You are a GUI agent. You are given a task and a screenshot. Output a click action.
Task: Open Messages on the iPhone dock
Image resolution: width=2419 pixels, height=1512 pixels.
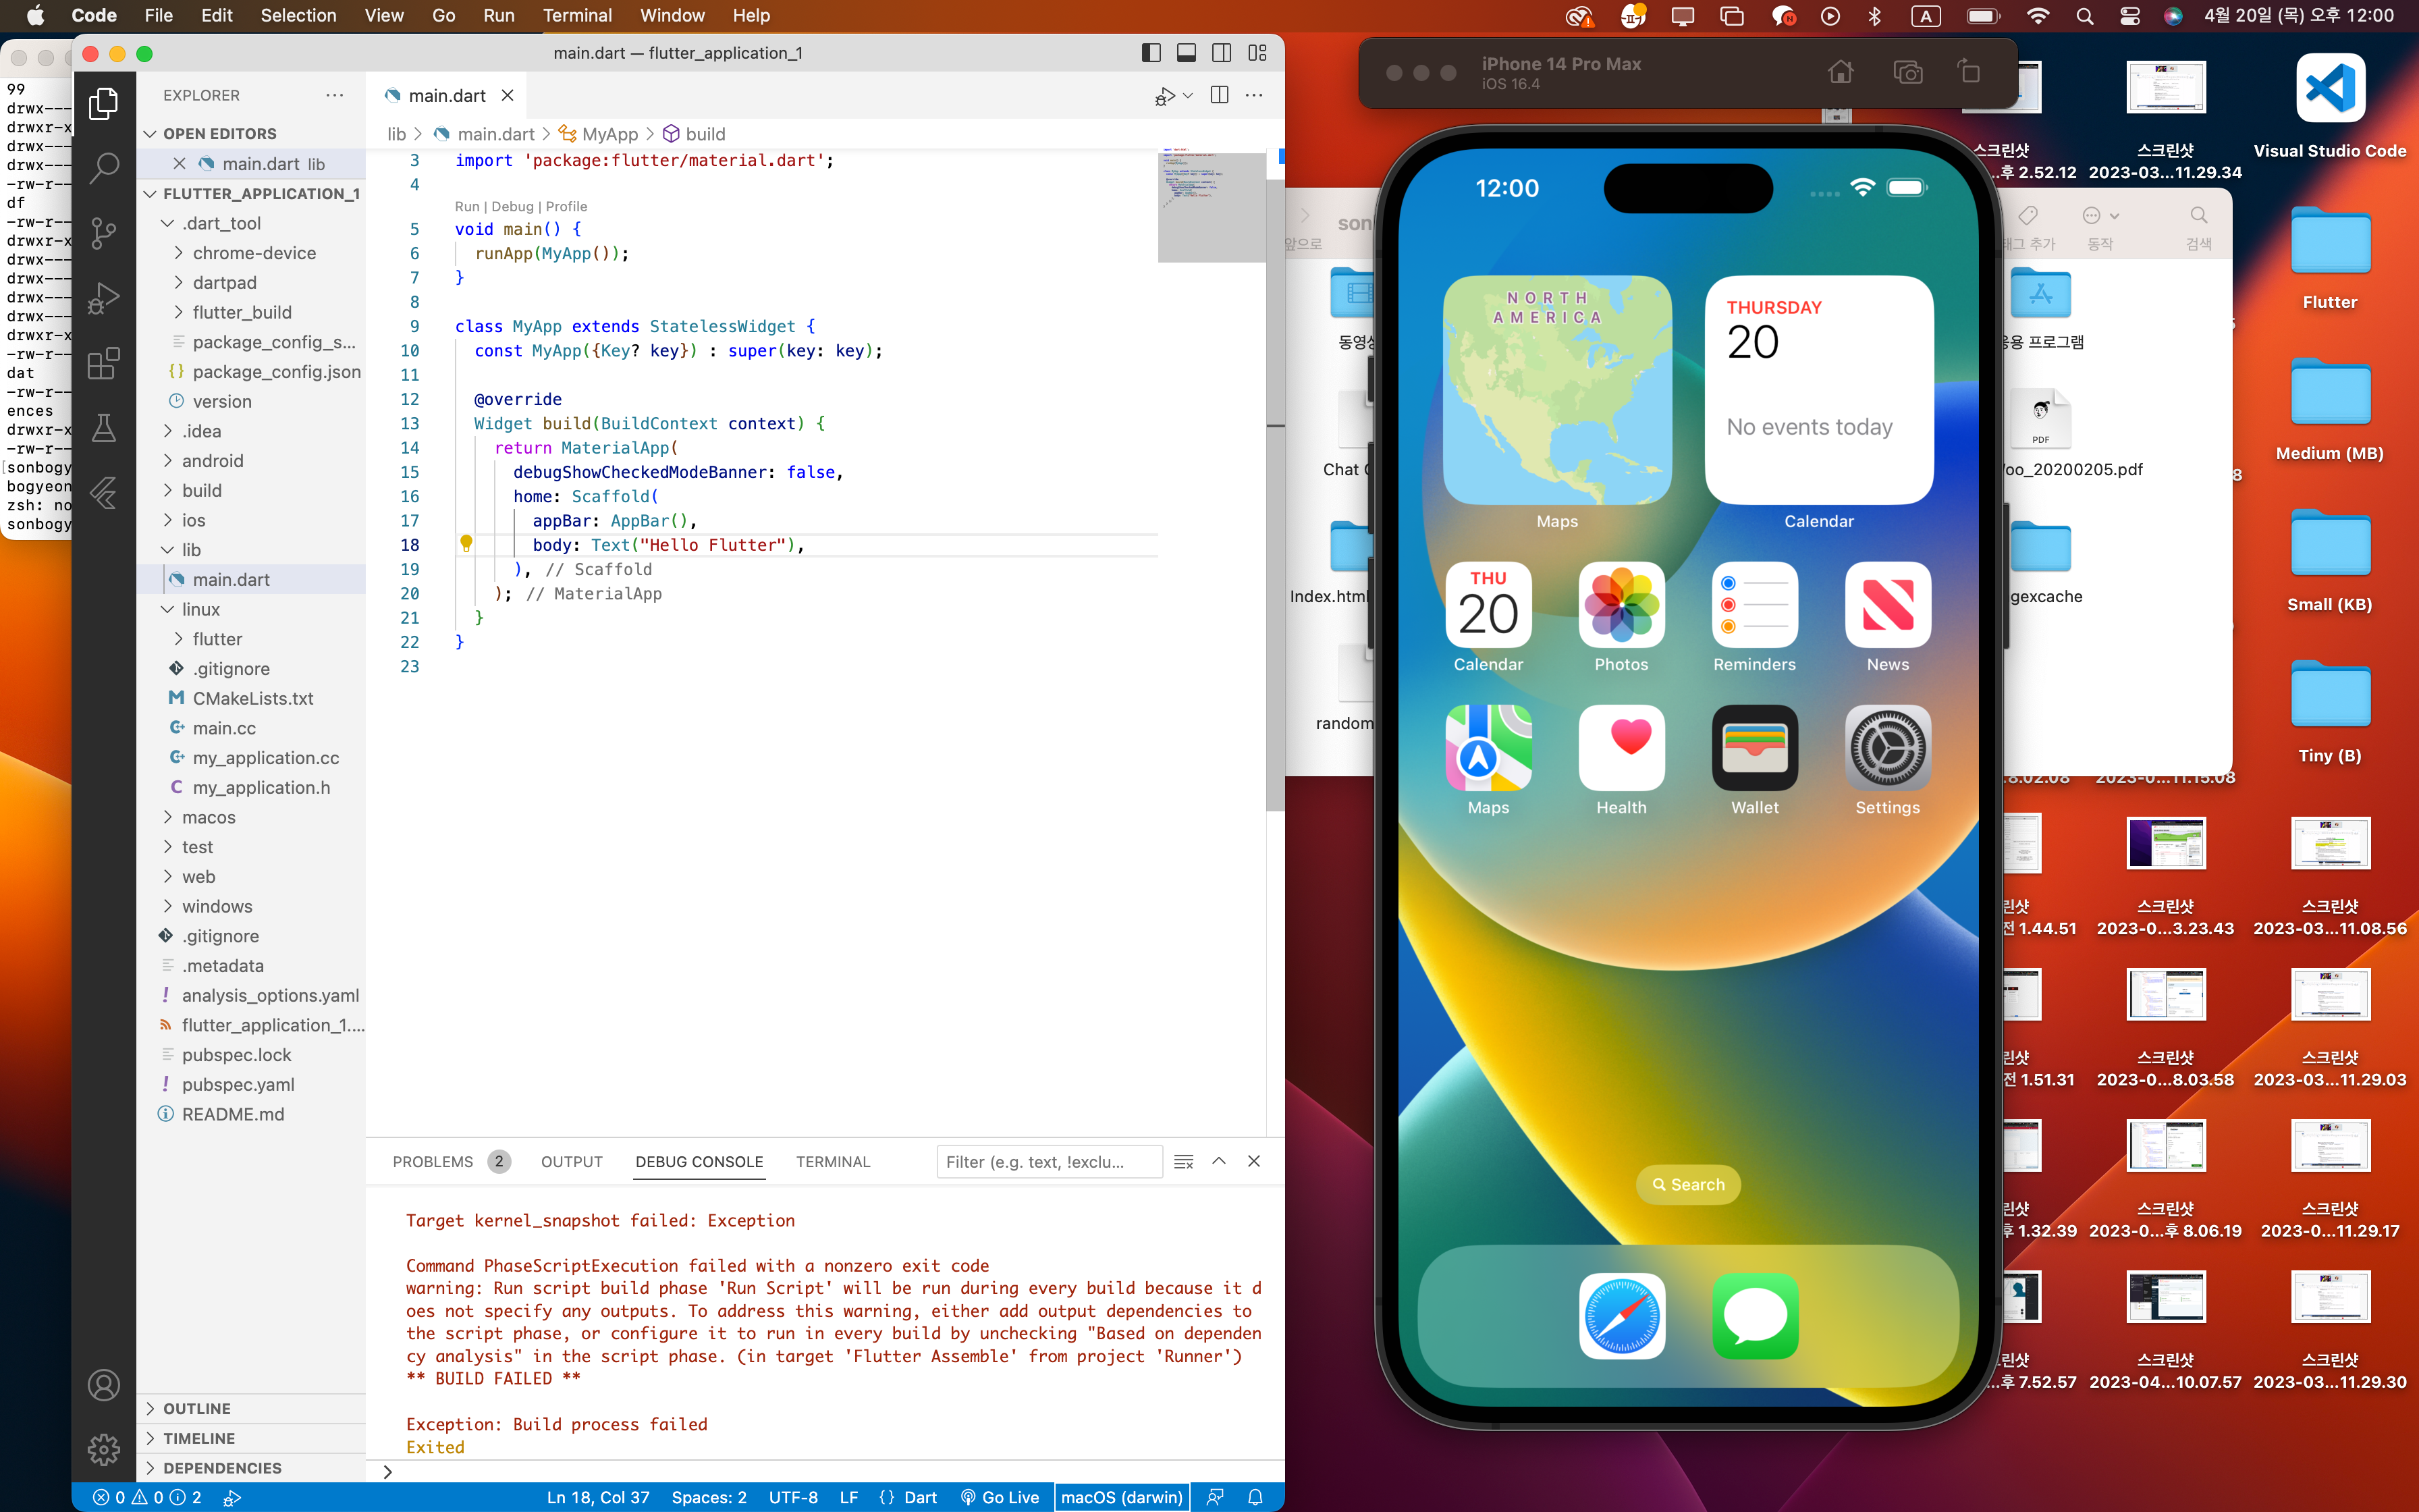tap(1756, 1316)
